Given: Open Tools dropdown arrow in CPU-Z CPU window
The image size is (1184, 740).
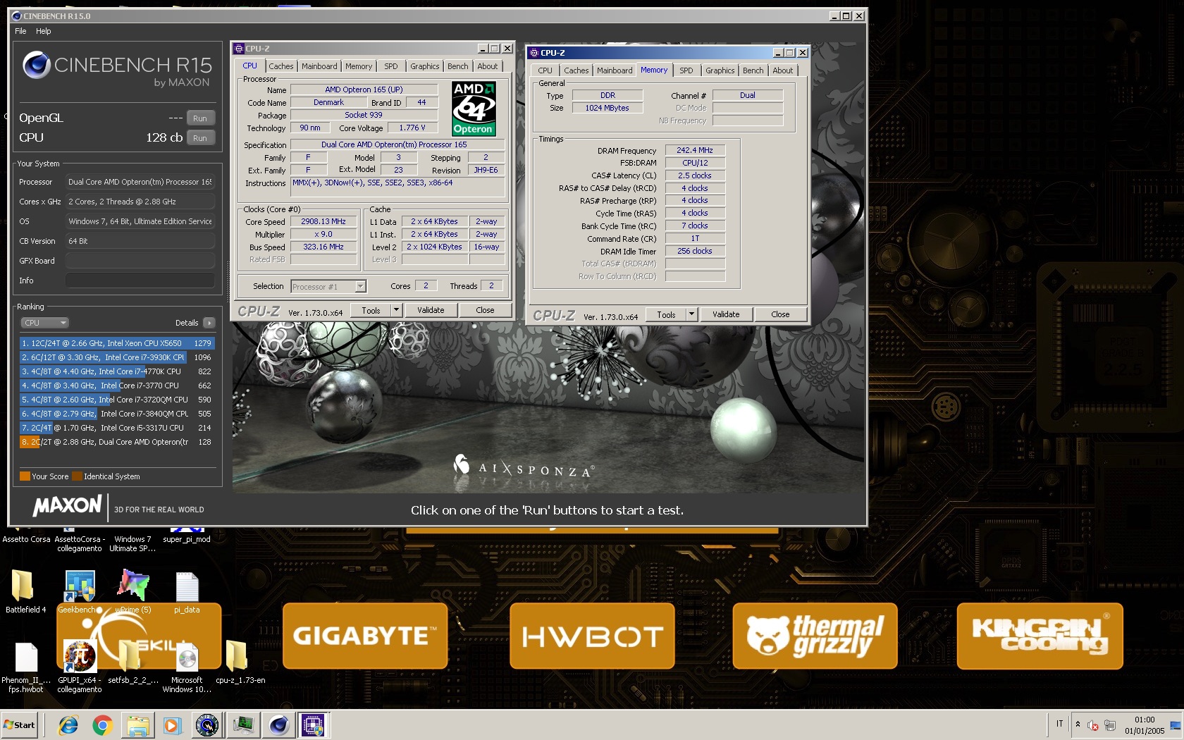Looking at the screenshot, I should 396,310.
